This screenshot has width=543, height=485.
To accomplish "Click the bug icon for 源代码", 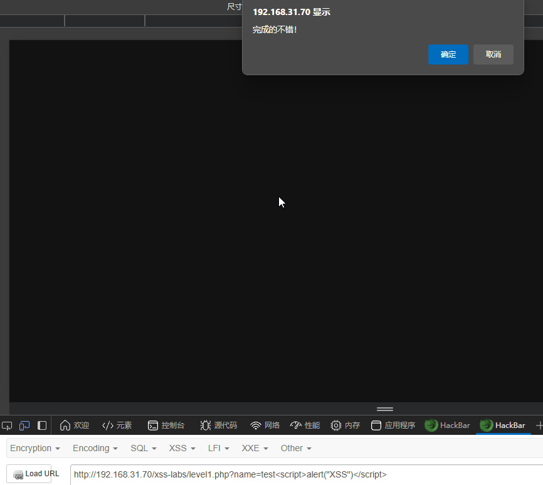I will (206, 425).
